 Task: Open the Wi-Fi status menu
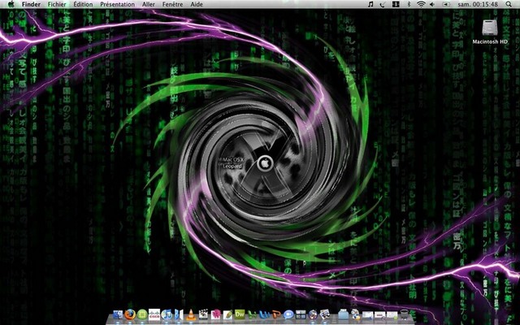(x=421, y=4)
